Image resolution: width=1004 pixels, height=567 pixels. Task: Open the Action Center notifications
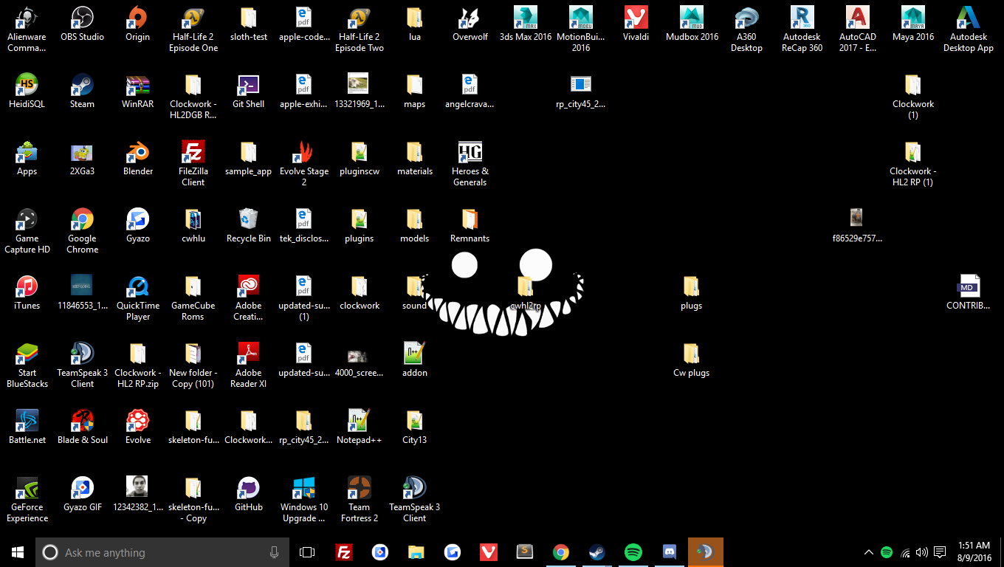click(940, 552)
